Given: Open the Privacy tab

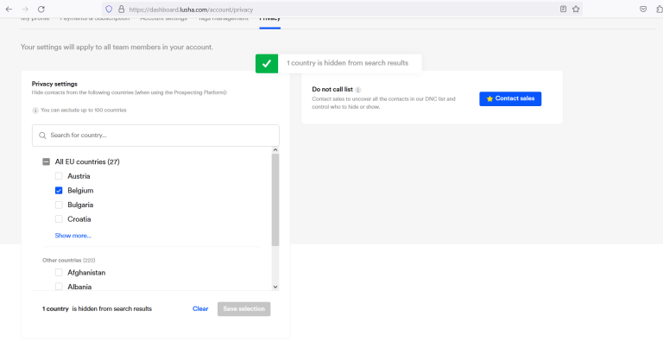Looking at the screenshot, I should coord(269,20).
